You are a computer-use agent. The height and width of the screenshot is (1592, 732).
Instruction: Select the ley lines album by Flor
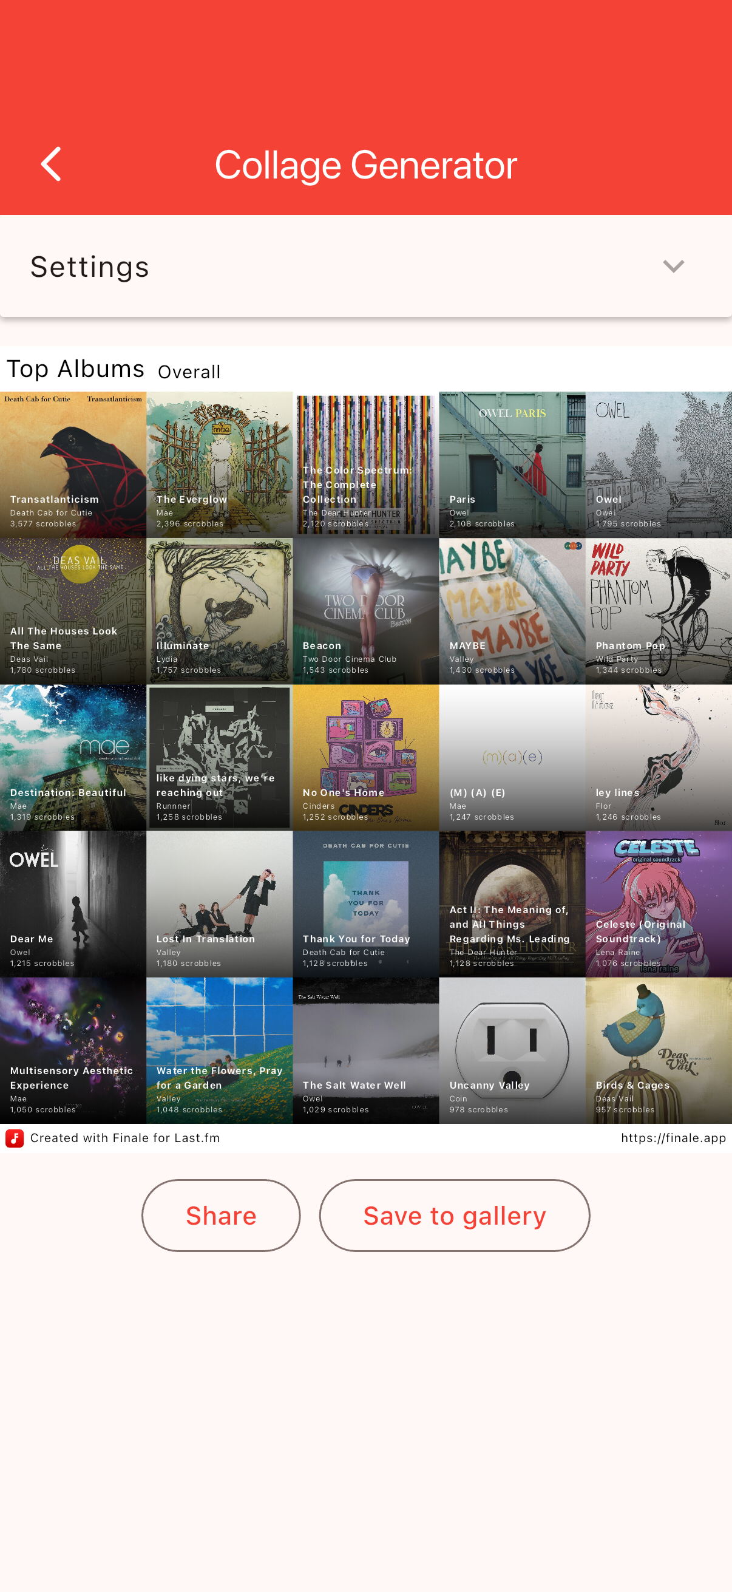click(659, 757)
